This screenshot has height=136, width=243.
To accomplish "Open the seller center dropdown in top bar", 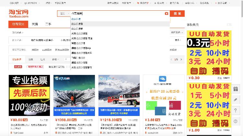I will click(191, 3).
